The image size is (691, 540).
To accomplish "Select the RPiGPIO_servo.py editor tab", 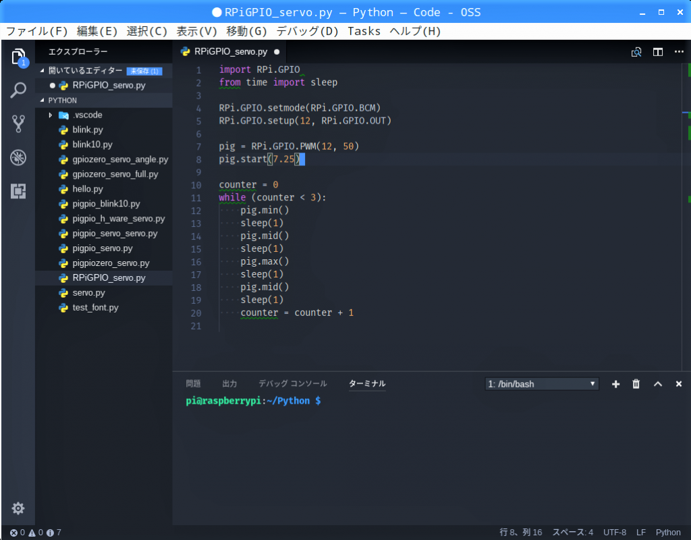I will pyautogui.click(x=229, y=52).
